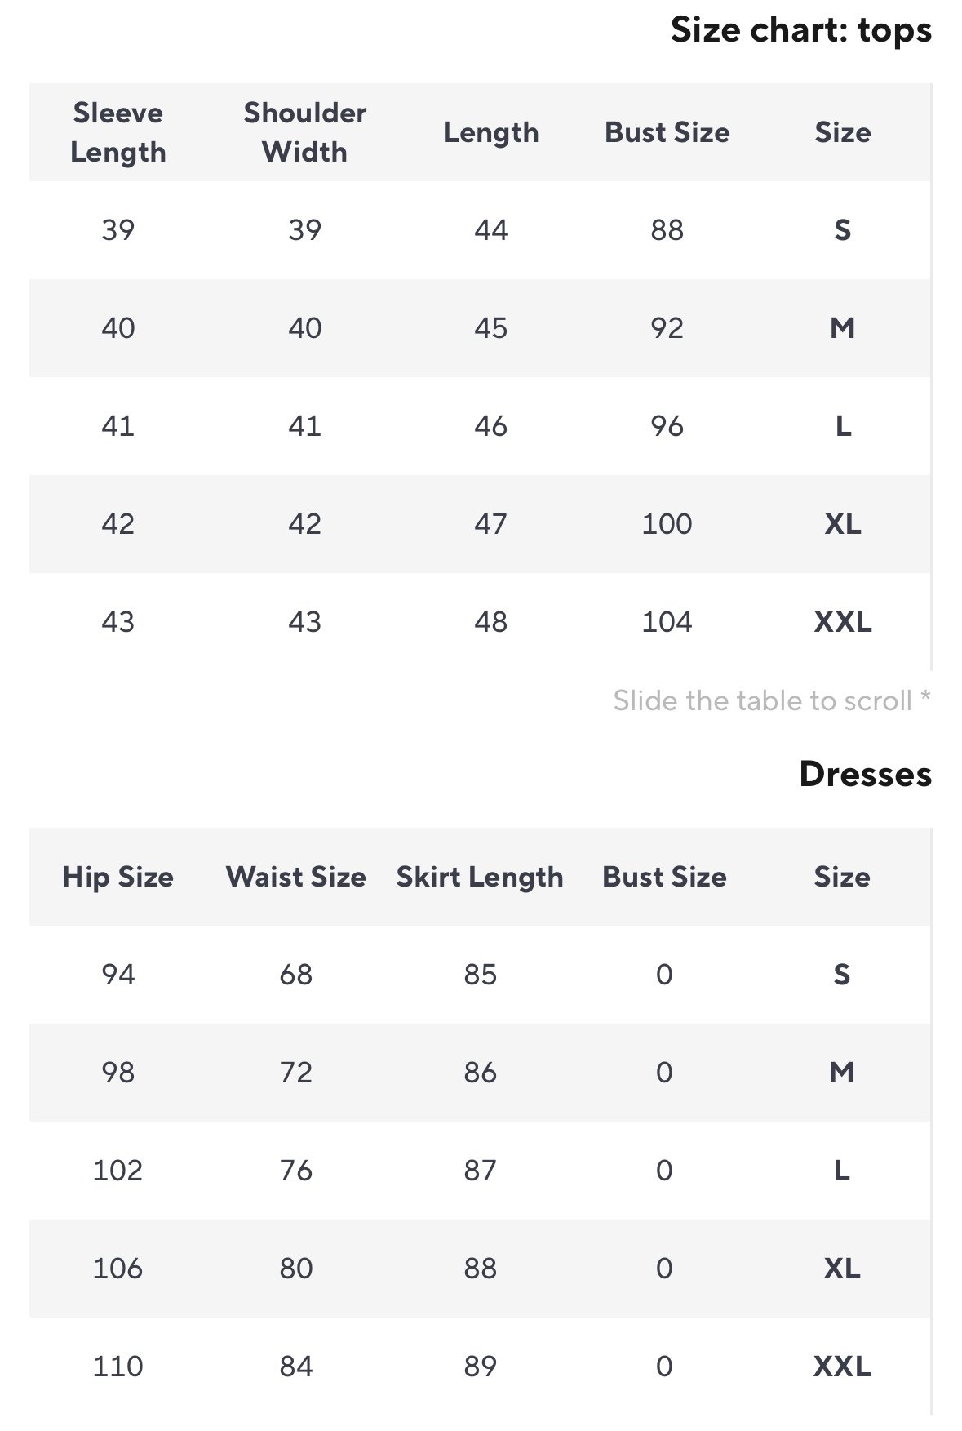
Task: Click the Dresses heading
Action: [865, 774]
